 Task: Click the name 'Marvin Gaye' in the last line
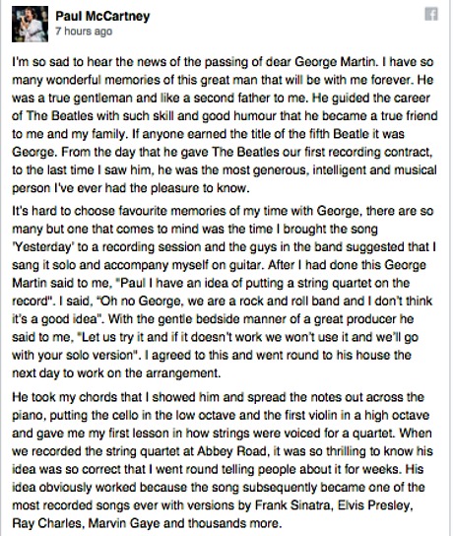(x=124, y=523)
